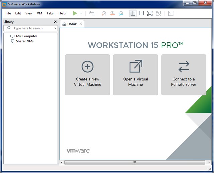
Task: Open the power options dropdown arrow
Action: tap(81, 13)
